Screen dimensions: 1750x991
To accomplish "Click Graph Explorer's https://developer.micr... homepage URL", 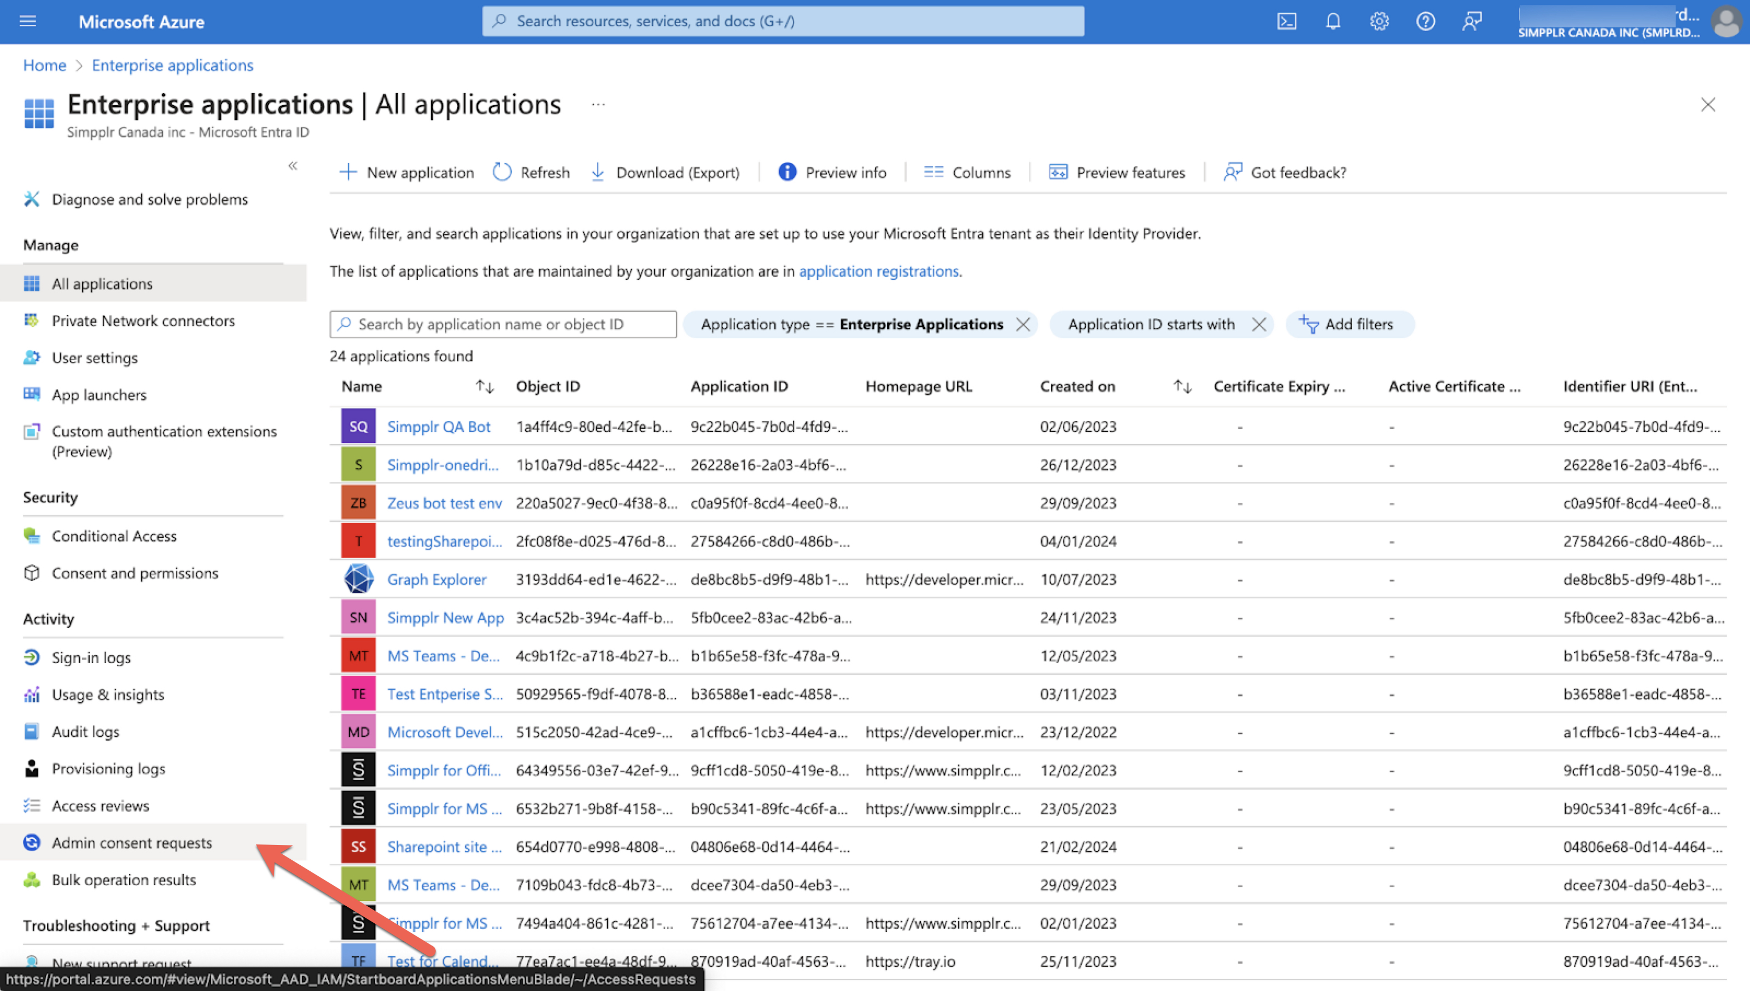I will [x=944, y=579].
